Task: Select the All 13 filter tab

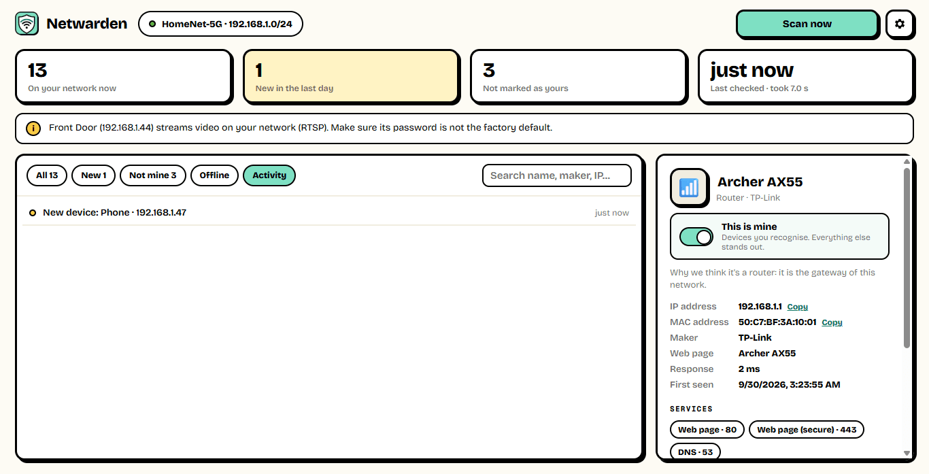Action: (x=47, y=175)
